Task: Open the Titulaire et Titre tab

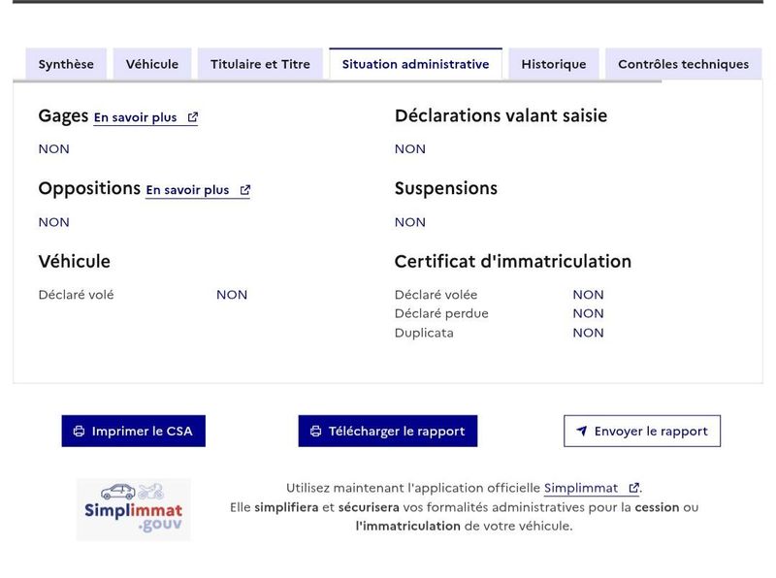Action: 260,64
